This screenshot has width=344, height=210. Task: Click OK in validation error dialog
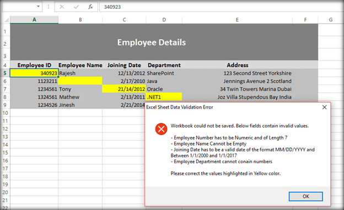[305, 196]
